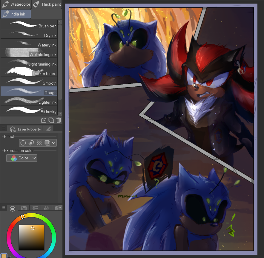Switch to the Color Set tab icon
The image size is (264, 258).
pos(24,208)
